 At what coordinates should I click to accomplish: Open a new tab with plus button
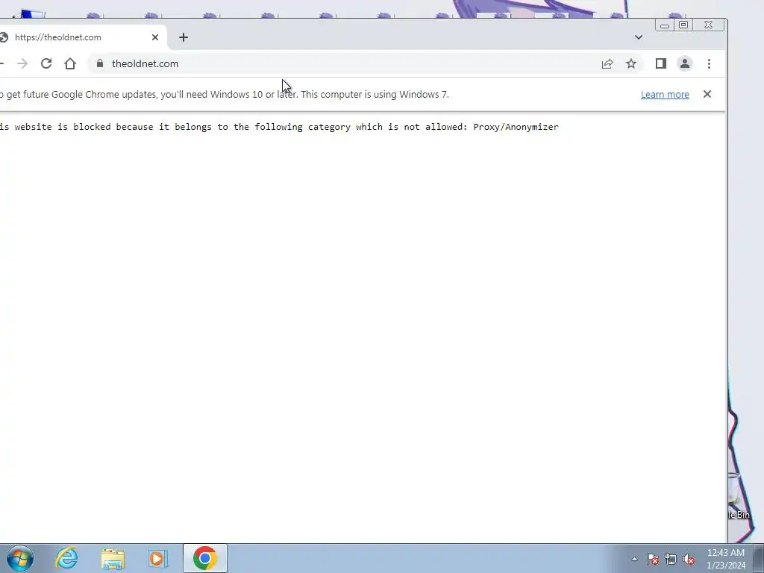click(184, 37)
